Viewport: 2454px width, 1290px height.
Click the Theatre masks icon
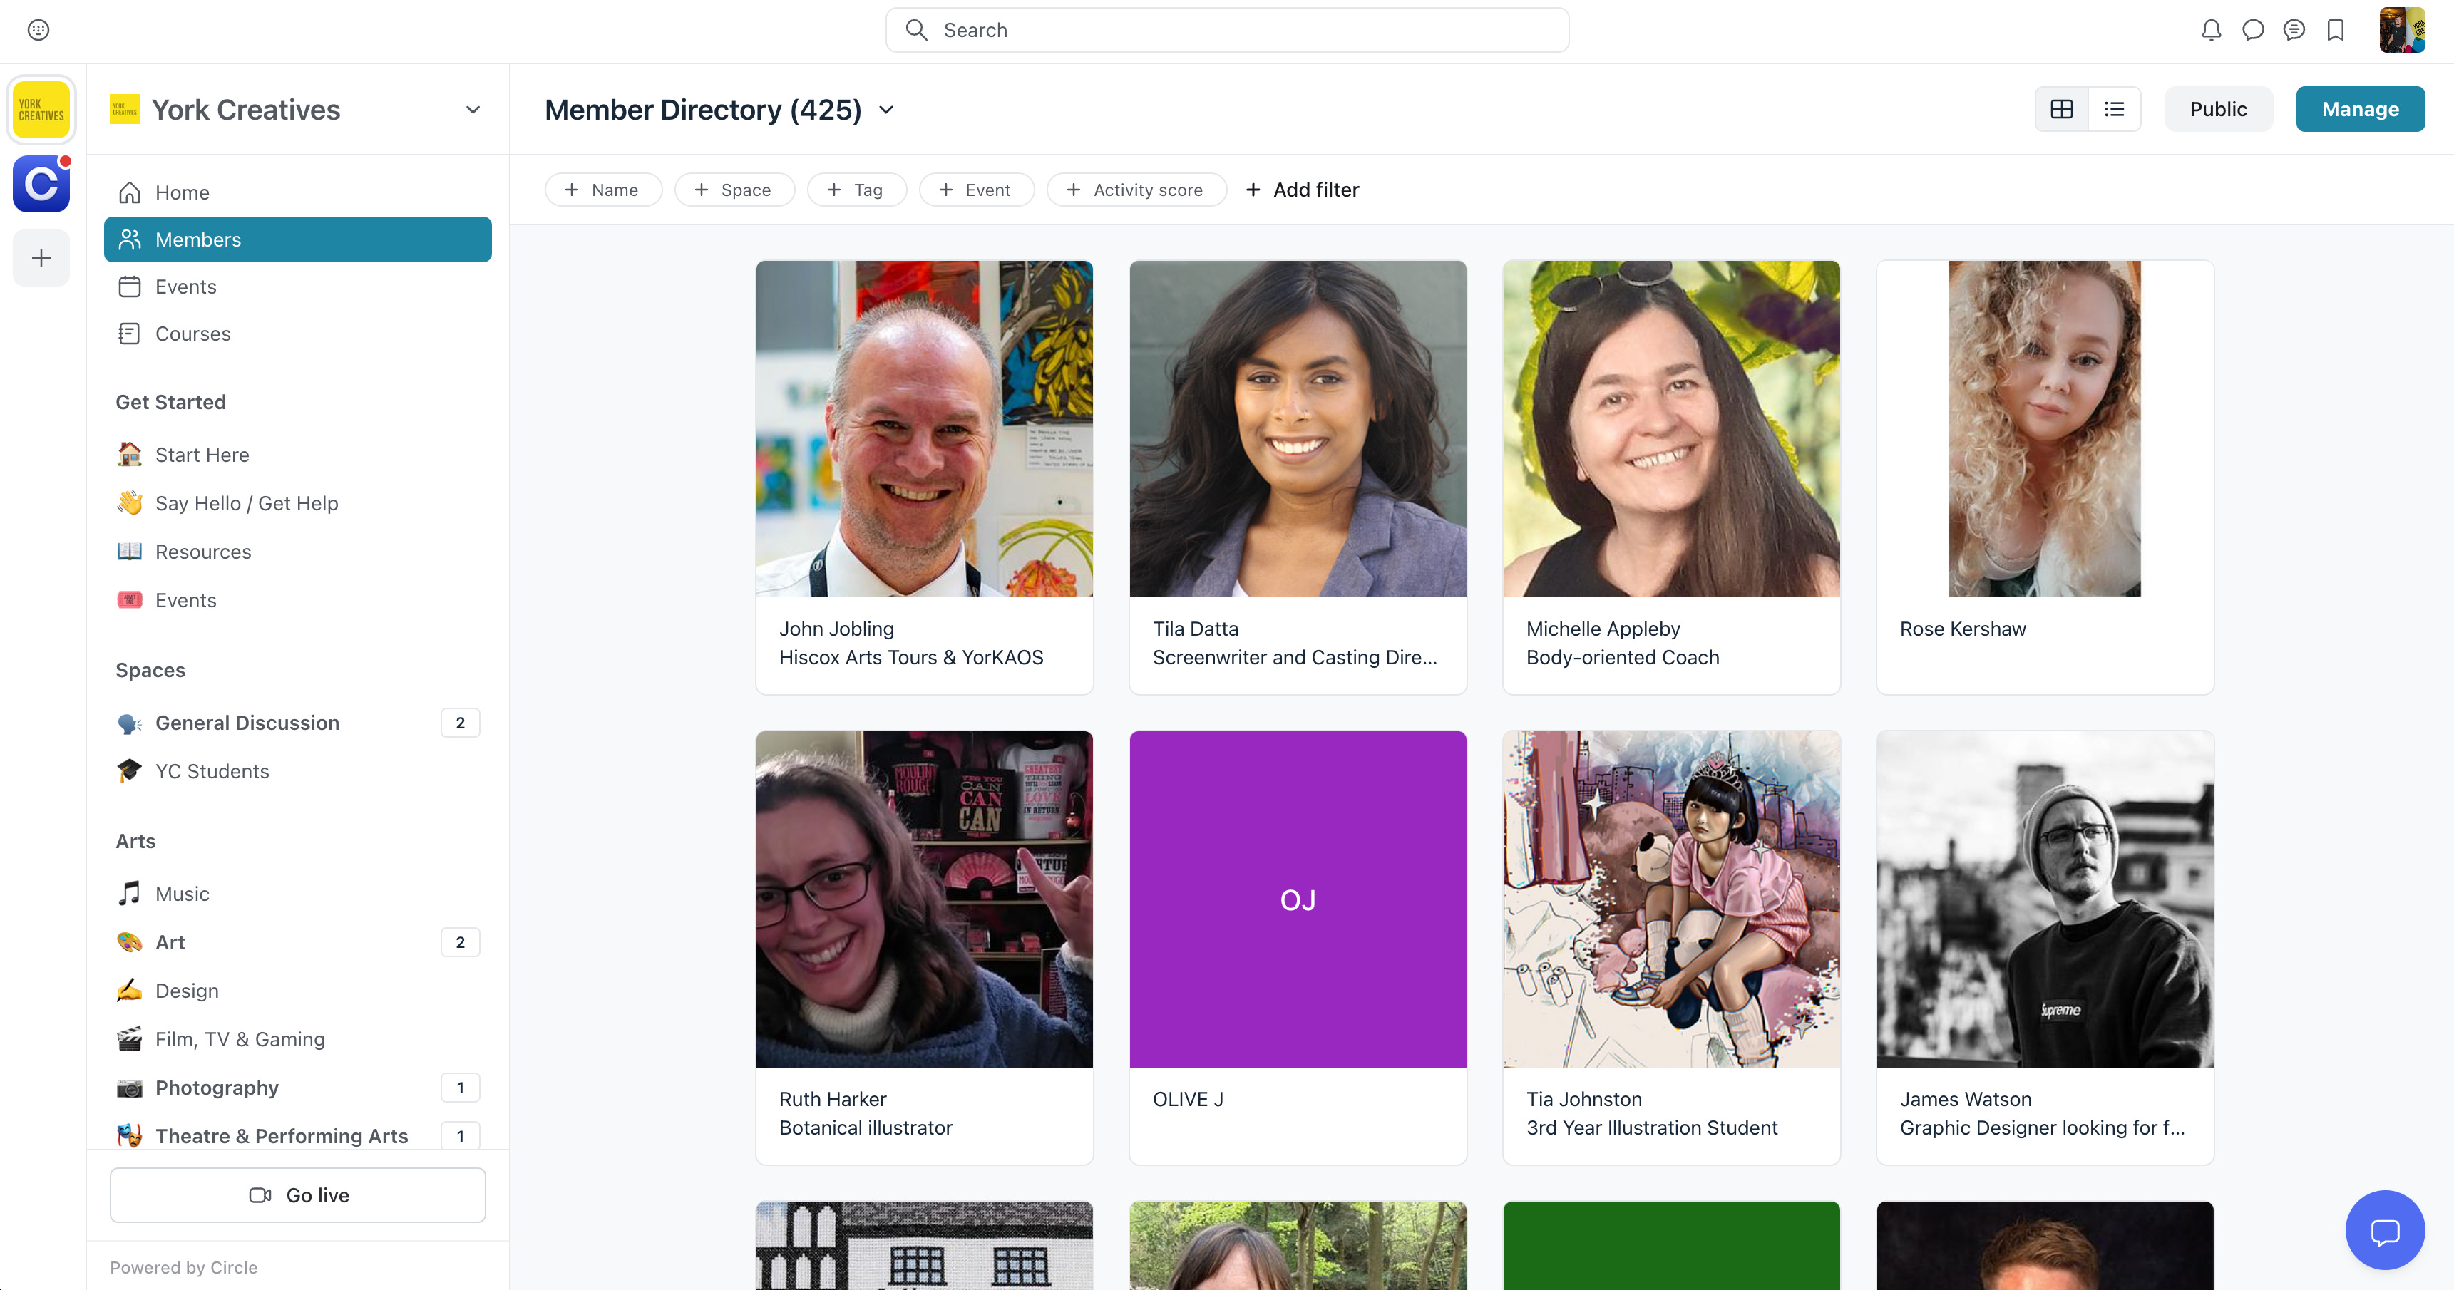coord(130,1137)
